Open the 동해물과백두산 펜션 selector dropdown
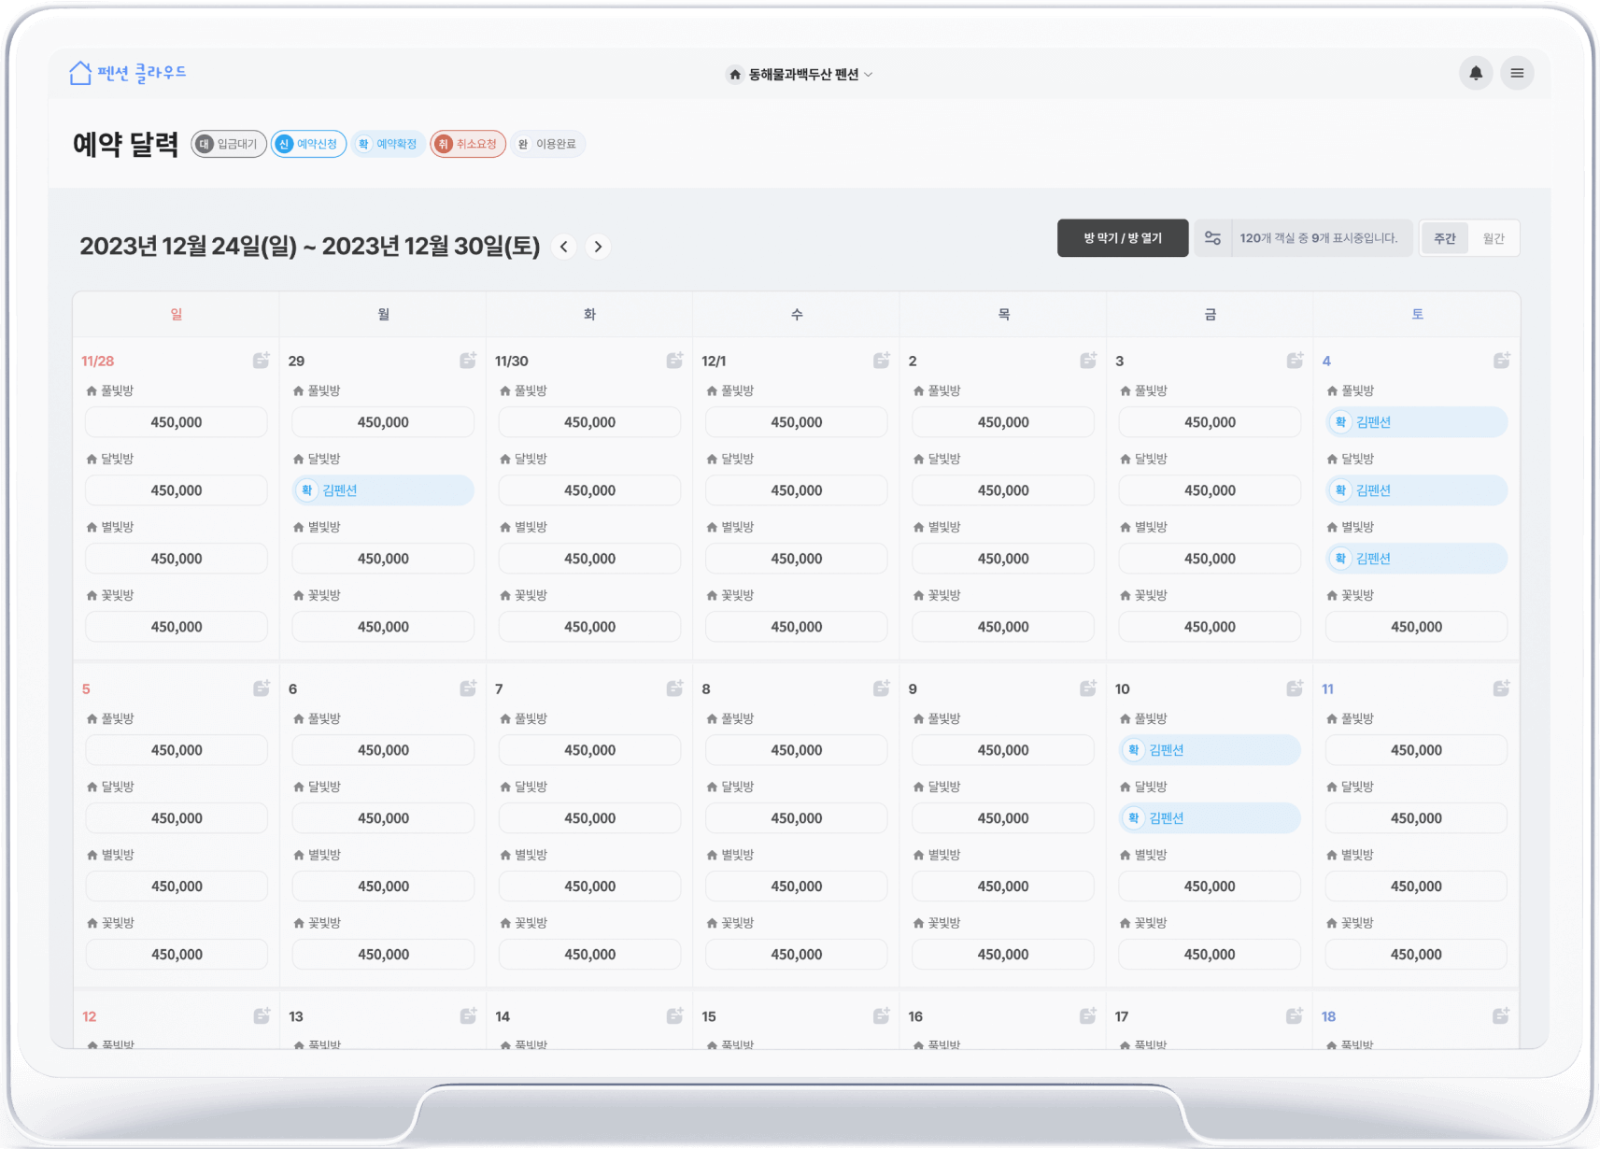This screenshot has height=1149, width=1600. [800, 75]
